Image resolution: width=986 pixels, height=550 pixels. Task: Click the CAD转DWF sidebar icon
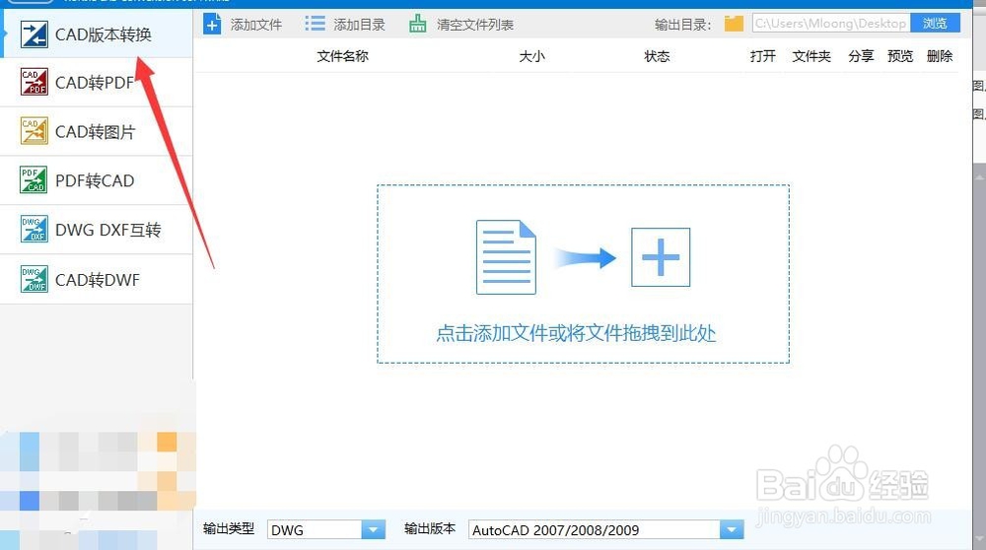(x=34, y=279)
